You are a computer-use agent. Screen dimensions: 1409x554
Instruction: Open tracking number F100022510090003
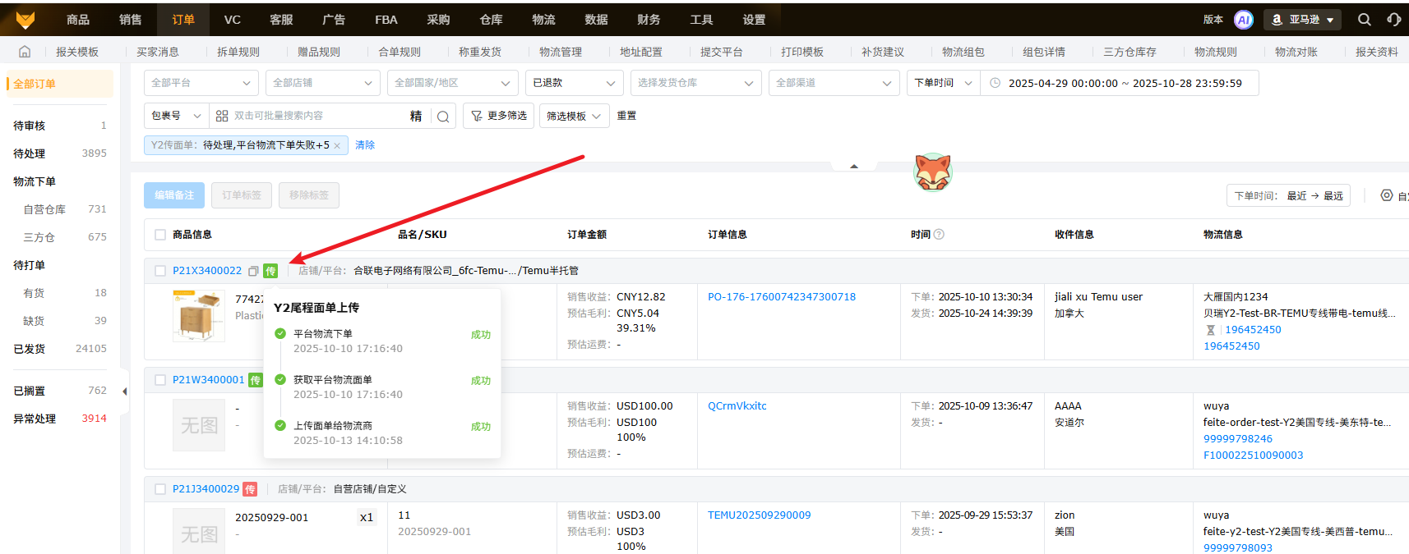1253,456
